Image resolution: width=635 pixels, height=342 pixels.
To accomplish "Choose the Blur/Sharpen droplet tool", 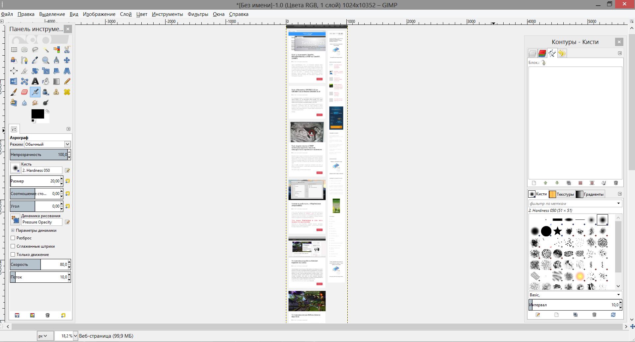I will point(25,103).
